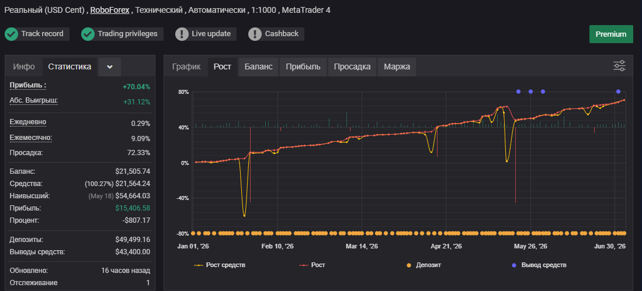Click the Trading privileges green check icon
This screenshot has width=642, height=291.
click(88, 34)
